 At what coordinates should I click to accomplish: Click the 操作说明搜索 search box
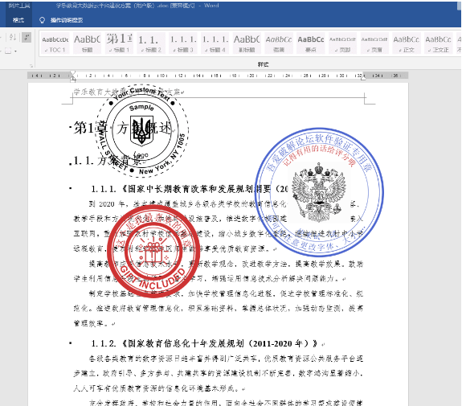[67, 20]
